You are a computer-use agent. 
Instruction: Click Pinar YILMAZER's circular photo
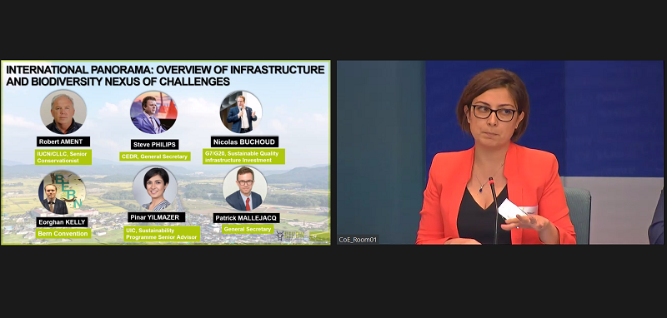click(x=155, y=188)
